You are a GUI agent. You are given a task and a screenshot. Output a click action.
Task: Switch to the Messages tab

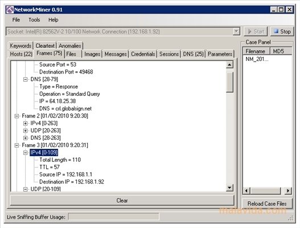(116, 54)
